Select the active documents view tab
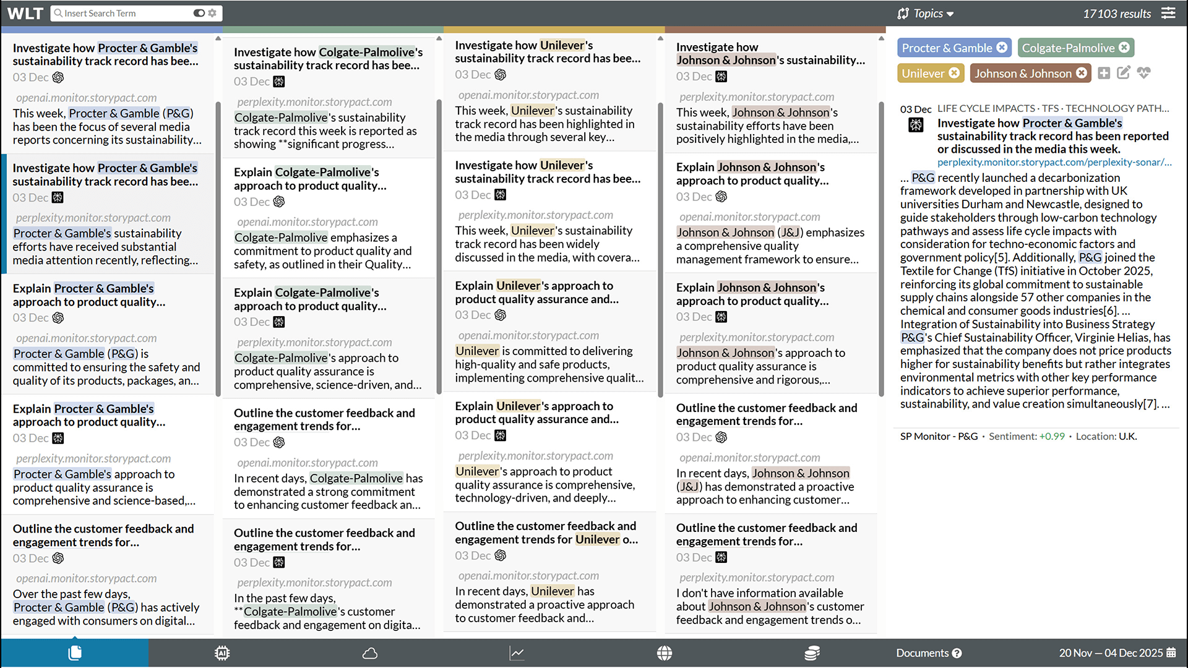The width and height of the screenshot is (1188, 668). point(74,653)
